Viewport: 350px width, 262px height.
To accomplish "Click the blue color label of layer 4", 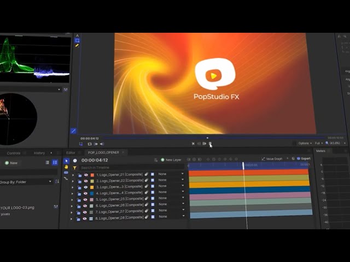I will tap(92, 193).
